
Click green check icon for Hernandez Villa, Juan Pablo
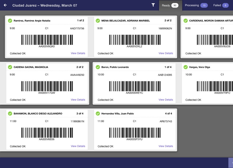[x=98, y=114]
